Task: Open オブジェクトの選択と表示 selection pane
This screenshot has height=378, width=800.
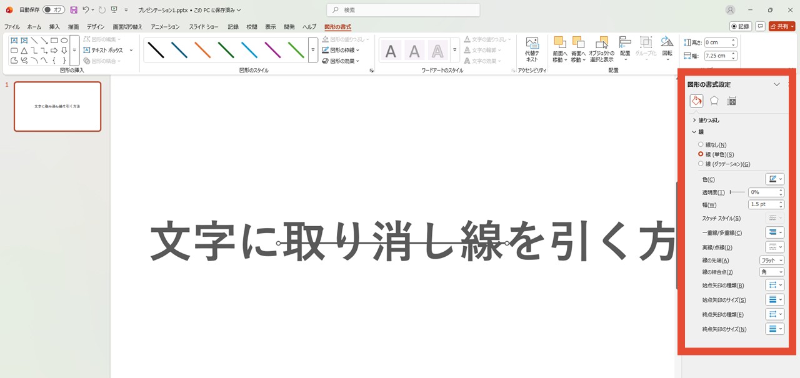Action: (x=602, y=50)
